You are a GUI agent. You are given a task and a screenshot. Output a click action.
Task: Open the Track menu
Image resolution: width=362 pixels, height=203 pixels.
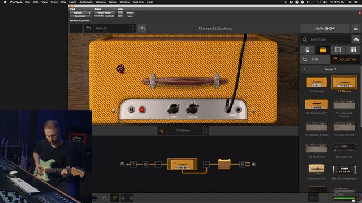point(54,2)
